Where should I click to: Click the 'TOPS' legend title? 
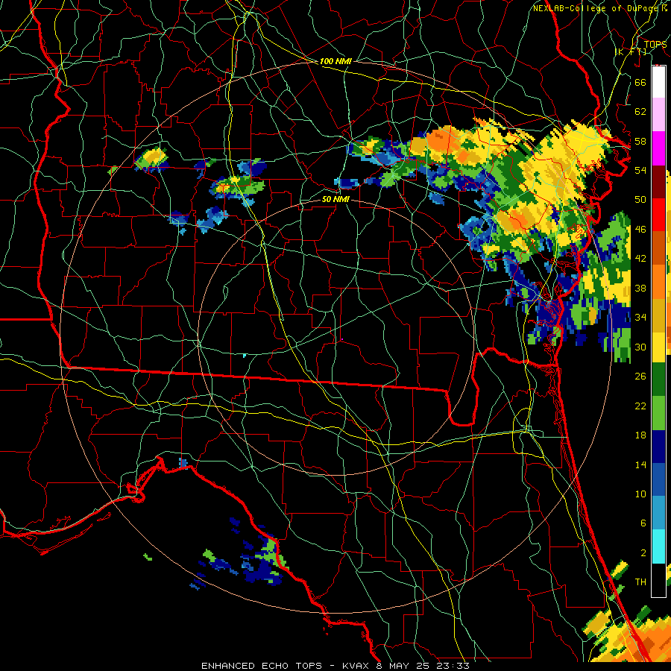pos(655,44)
